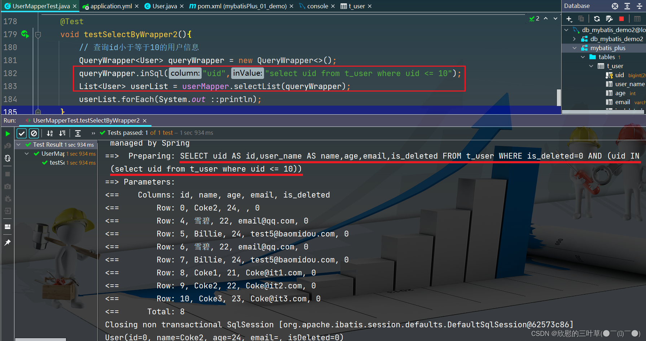Image resolution: width=646 pixels, height=341 pixels.
Task: Click the inspections widget showing 2
Action: 534,18
